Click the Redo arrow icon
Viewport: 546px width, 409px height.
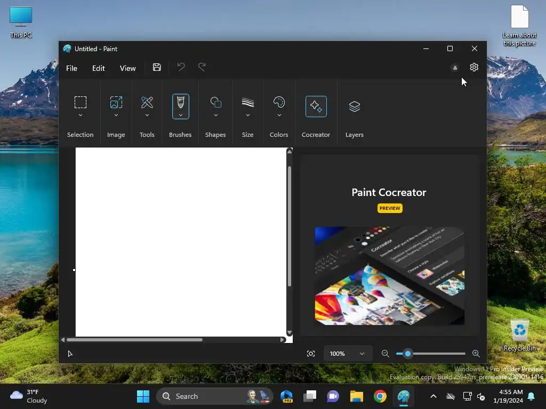202,67
